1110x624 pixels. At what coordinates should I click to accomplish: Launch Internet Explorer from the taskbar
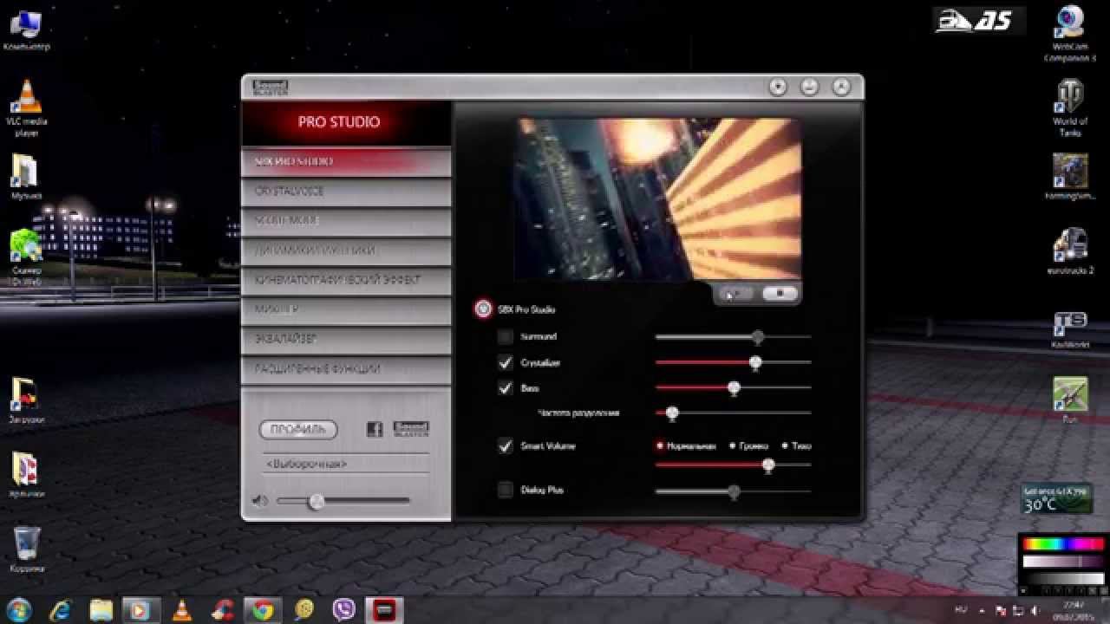(61, 609)
